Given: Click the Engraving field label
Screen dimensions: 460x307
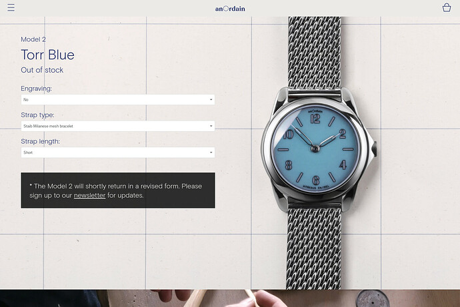Looking at the screenshot, I should (36, 89).
